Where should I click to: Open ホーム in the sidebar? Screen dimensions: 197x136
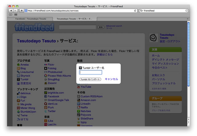click(x=156, y=56)
